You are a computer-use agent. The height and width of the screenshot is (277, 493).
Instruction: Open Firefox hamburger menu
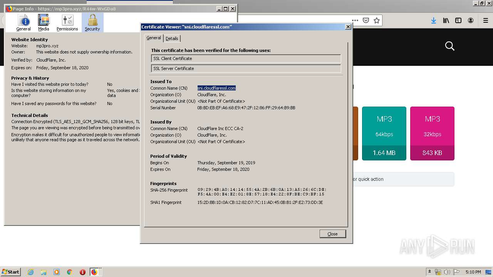point(486,21)
